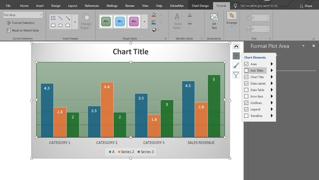
Task: Open the Alt Text pane
Action: (x=214, y=21)
